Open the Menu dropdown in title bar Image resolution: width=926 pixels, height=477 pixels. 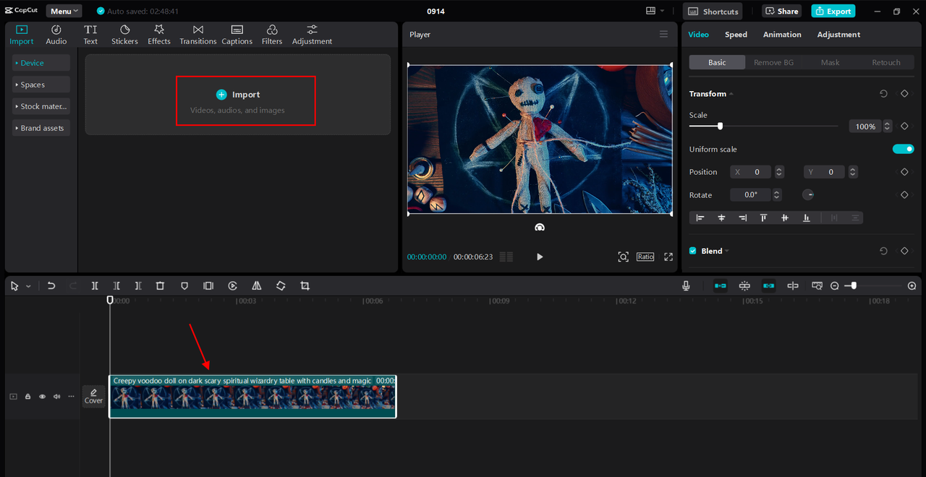pyautogui.click(x=64, y=11)
